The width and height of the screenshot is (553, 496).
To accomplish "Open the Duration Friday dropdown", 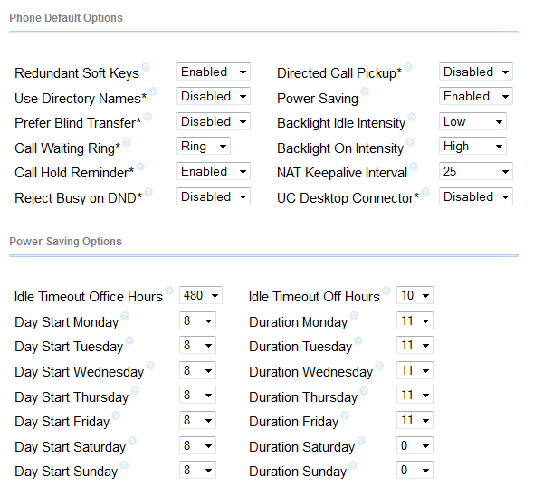I will pos(415,420).
